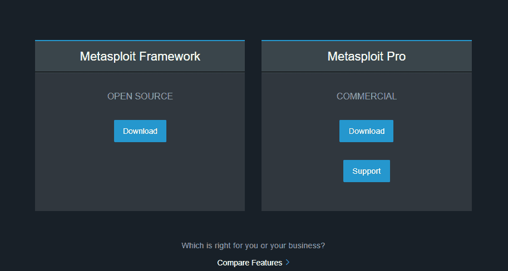Click the OPEN SOURCE label

[140, 96]
